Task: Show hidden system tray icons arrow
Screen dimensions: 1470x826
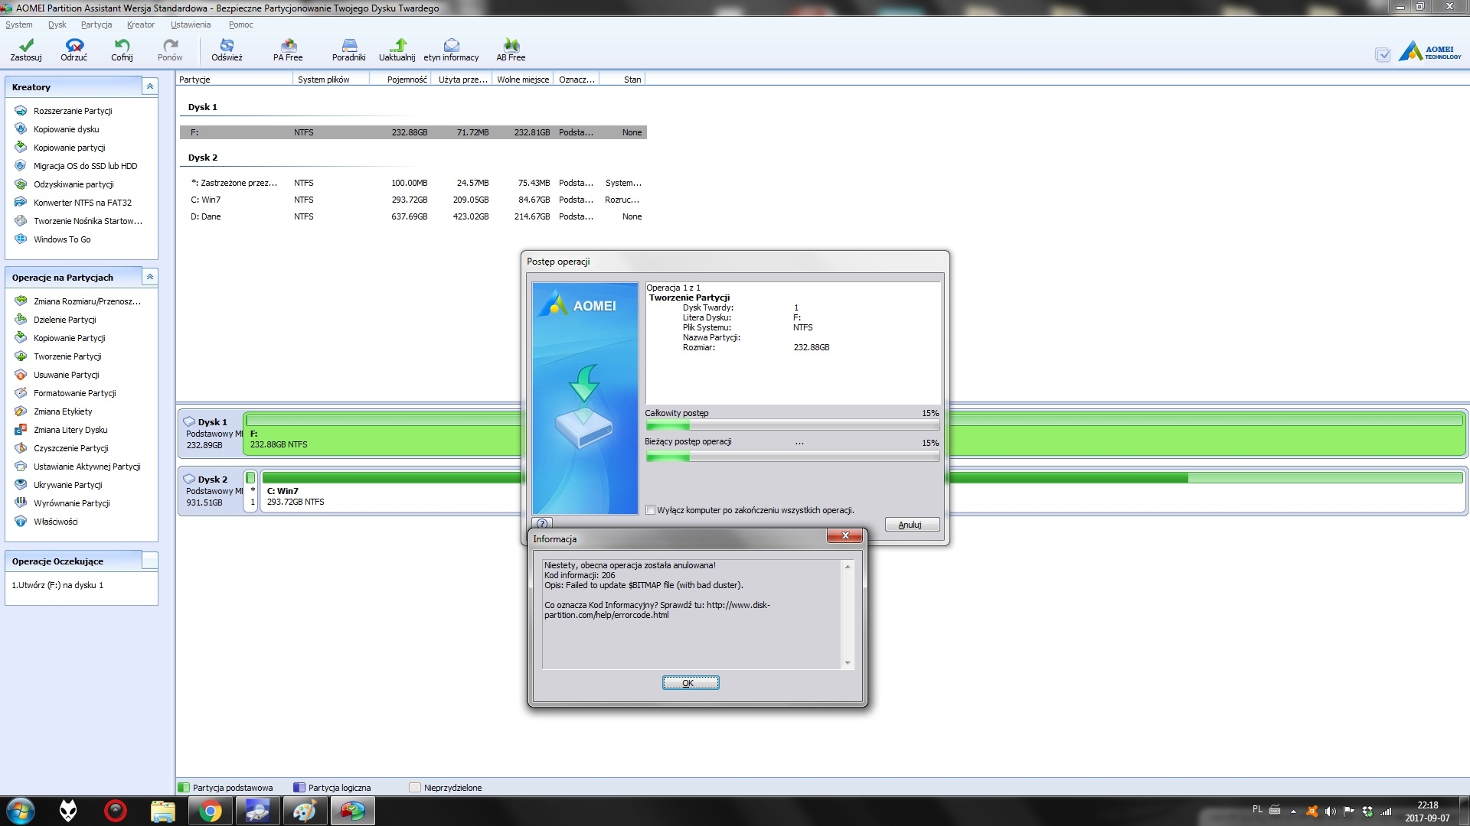Action: 1293,811
